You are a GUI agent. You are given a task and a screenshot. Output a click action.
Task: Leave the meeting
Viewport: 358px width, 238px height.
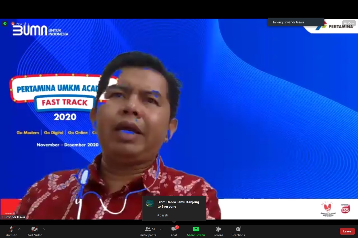pyautogui.click(x=347, y=231)
